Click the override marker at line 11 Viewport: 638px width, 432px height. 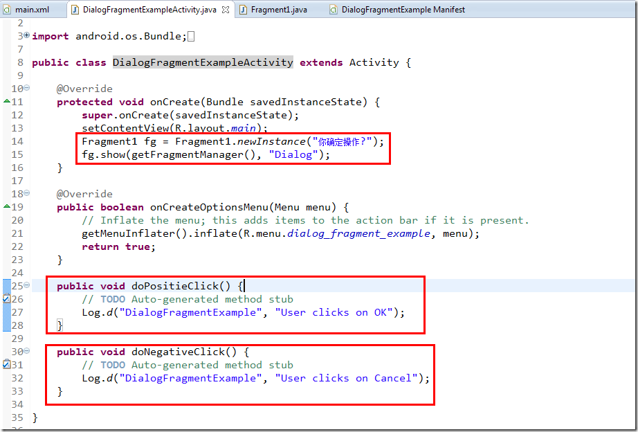[x=6, y=101]
